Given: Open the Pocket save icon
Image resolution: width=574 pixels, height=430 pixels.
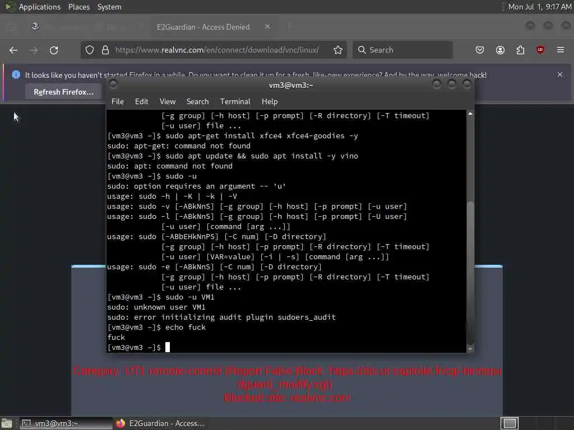Looking at the screenshot, I should 480,50.
